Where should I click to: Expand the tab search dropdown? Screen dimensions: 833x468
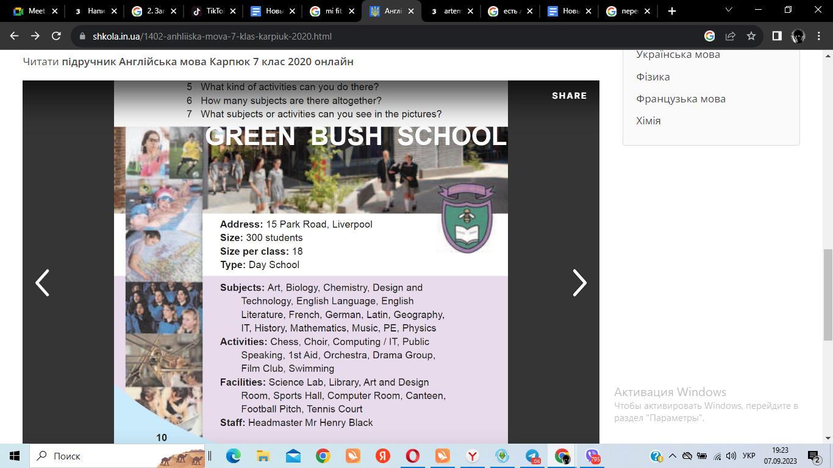[x=728, y=10]
